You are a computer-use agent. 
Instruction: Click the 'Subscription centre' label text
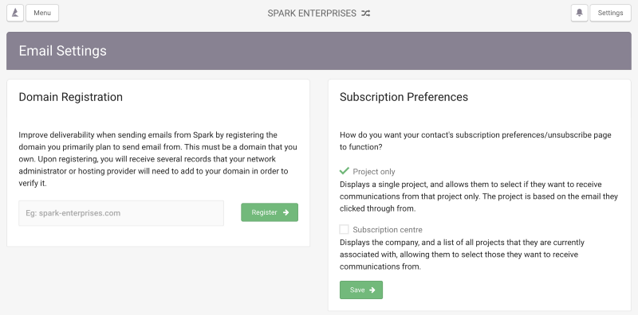click(388, 230)
